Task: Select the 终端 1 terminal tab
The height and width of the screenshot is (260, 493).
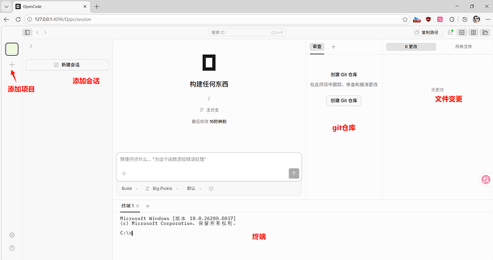Action: pos(128,206)
